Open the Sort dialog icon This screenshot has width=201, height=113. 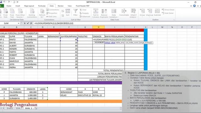(68, 13)
